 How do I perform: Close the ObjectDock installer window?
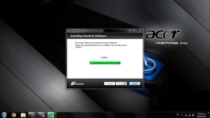coord(140,30)
